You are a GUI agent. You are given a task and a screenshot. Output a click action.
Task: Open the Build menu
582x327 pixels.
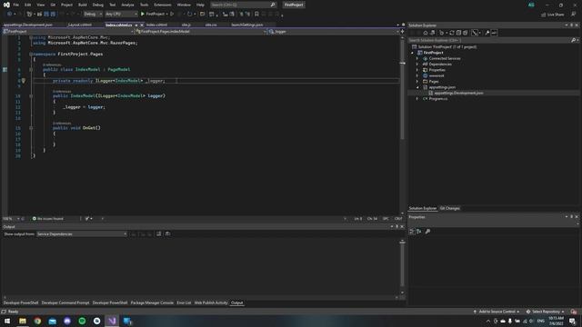click(x=83, y=5)
